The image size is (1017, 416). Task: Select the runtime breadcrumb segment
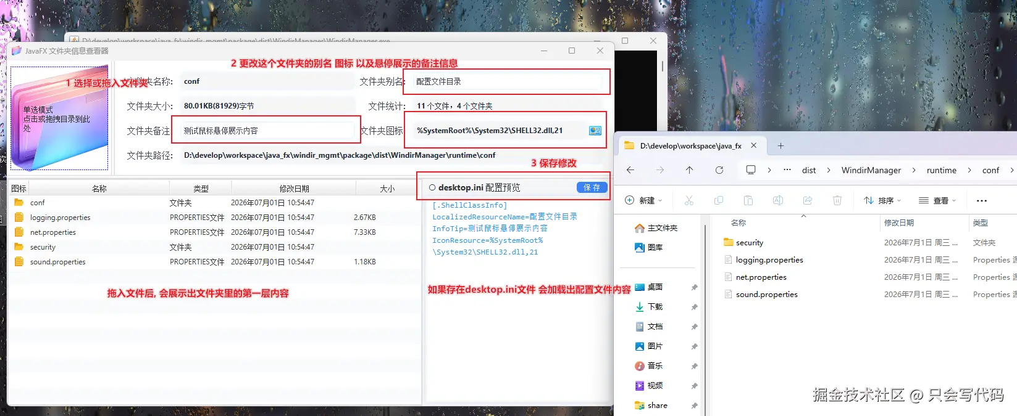point(942,170)
